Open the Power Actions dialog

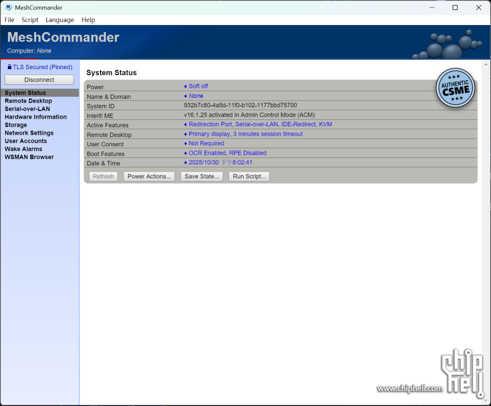coord(149,176)
